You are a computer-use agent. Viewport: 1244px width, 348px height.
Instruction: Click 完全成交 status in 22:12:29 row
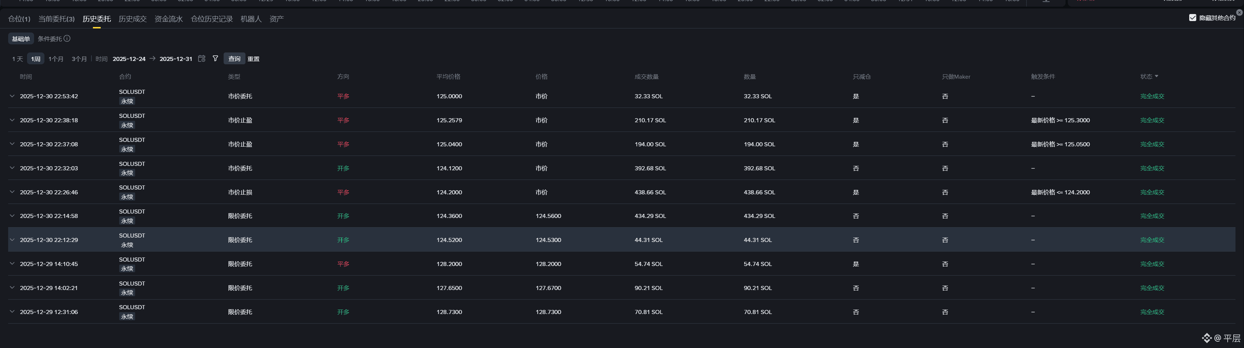point(1152,239)
